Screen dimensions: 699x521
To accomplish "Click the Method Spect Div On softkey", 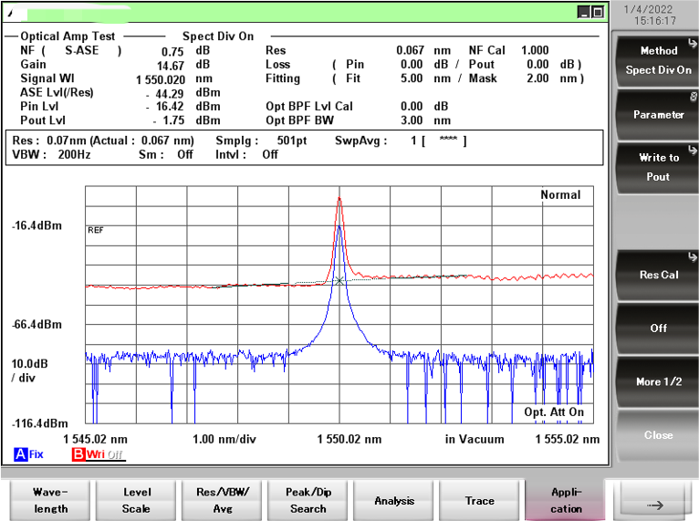I will pos(658,60).
